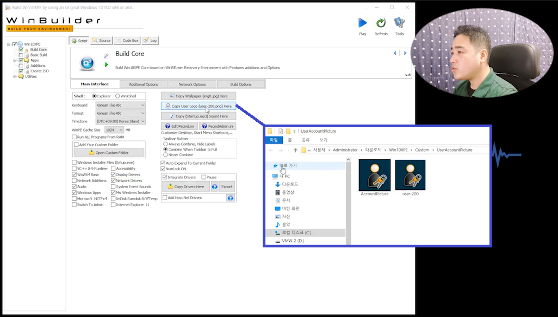The image size is (558, 317).
Task: Click the green run script arrow
Action: click(x=106, y=65)
